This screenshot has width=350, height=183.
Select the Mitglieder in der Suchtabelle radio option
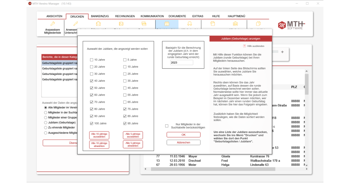(x=45, y=112)
